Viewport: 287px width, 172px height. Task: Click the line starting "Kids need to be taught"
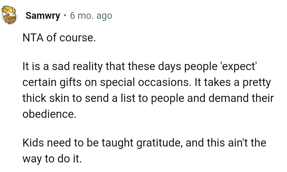tap(144, 143)
